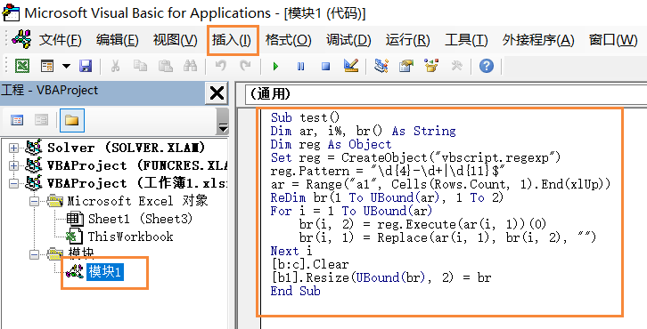The height and width of the screenshot is (329, 647).
Task: Click the 'For i = 1 To UBound(ar)' line
Action: tap(351, 211)
